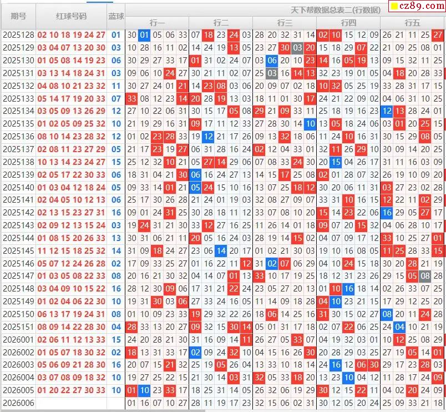The height and width of the screenshot is (412, 446).
Task: Click the yellow square icon beside cz89.com
Action: [394, 7]
